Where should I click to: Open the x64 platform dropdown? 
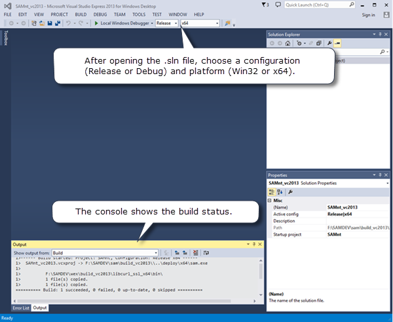click(x=200, y=23)
